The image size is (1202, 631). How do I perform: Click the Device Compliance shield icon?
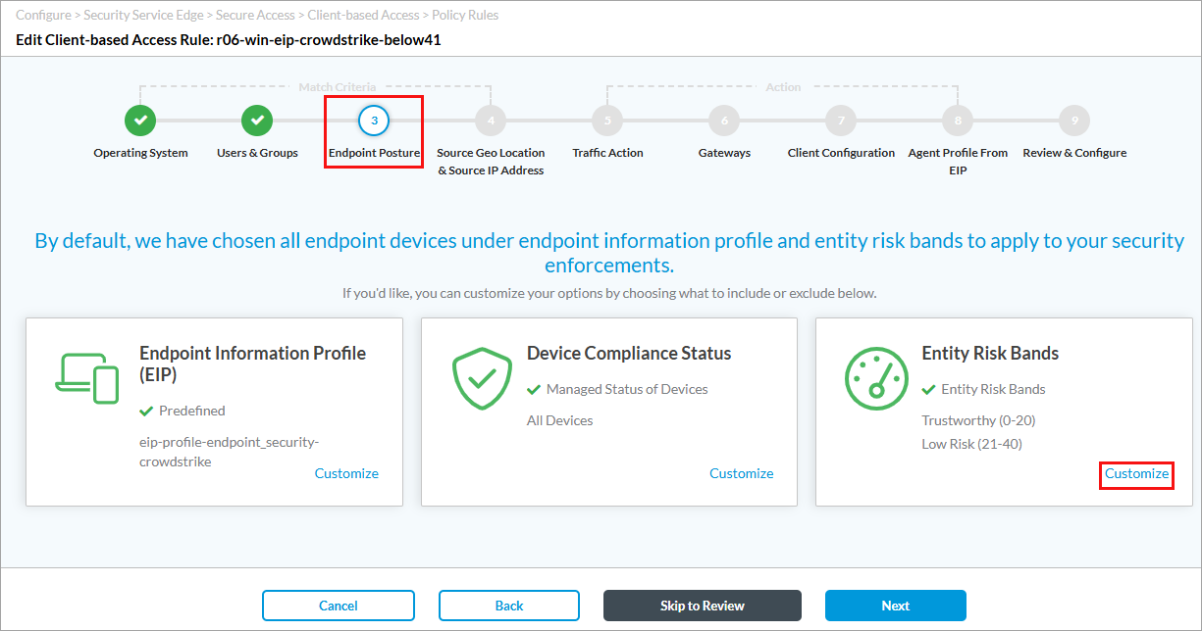pos(482,378)
